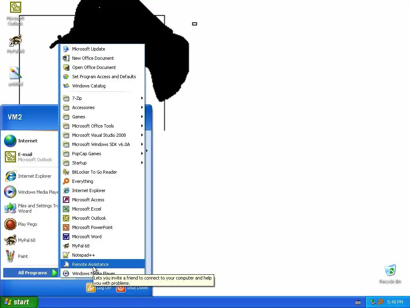Click the All Programs green arrow
Viewport: 410px width, 308px height.
54,273
